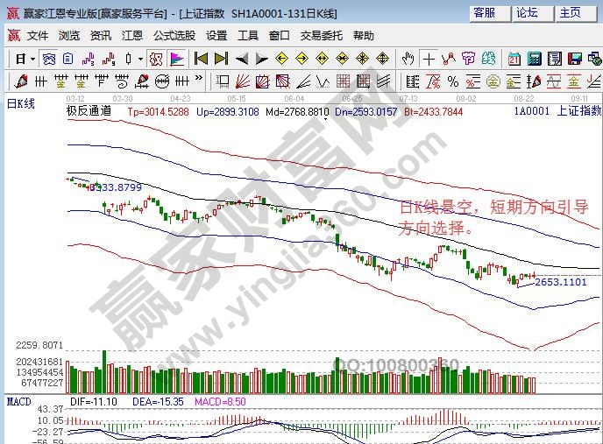Click the 客服 button
Image resolution: width=603 pixels, height=444 pixels.
pos(485,13)
